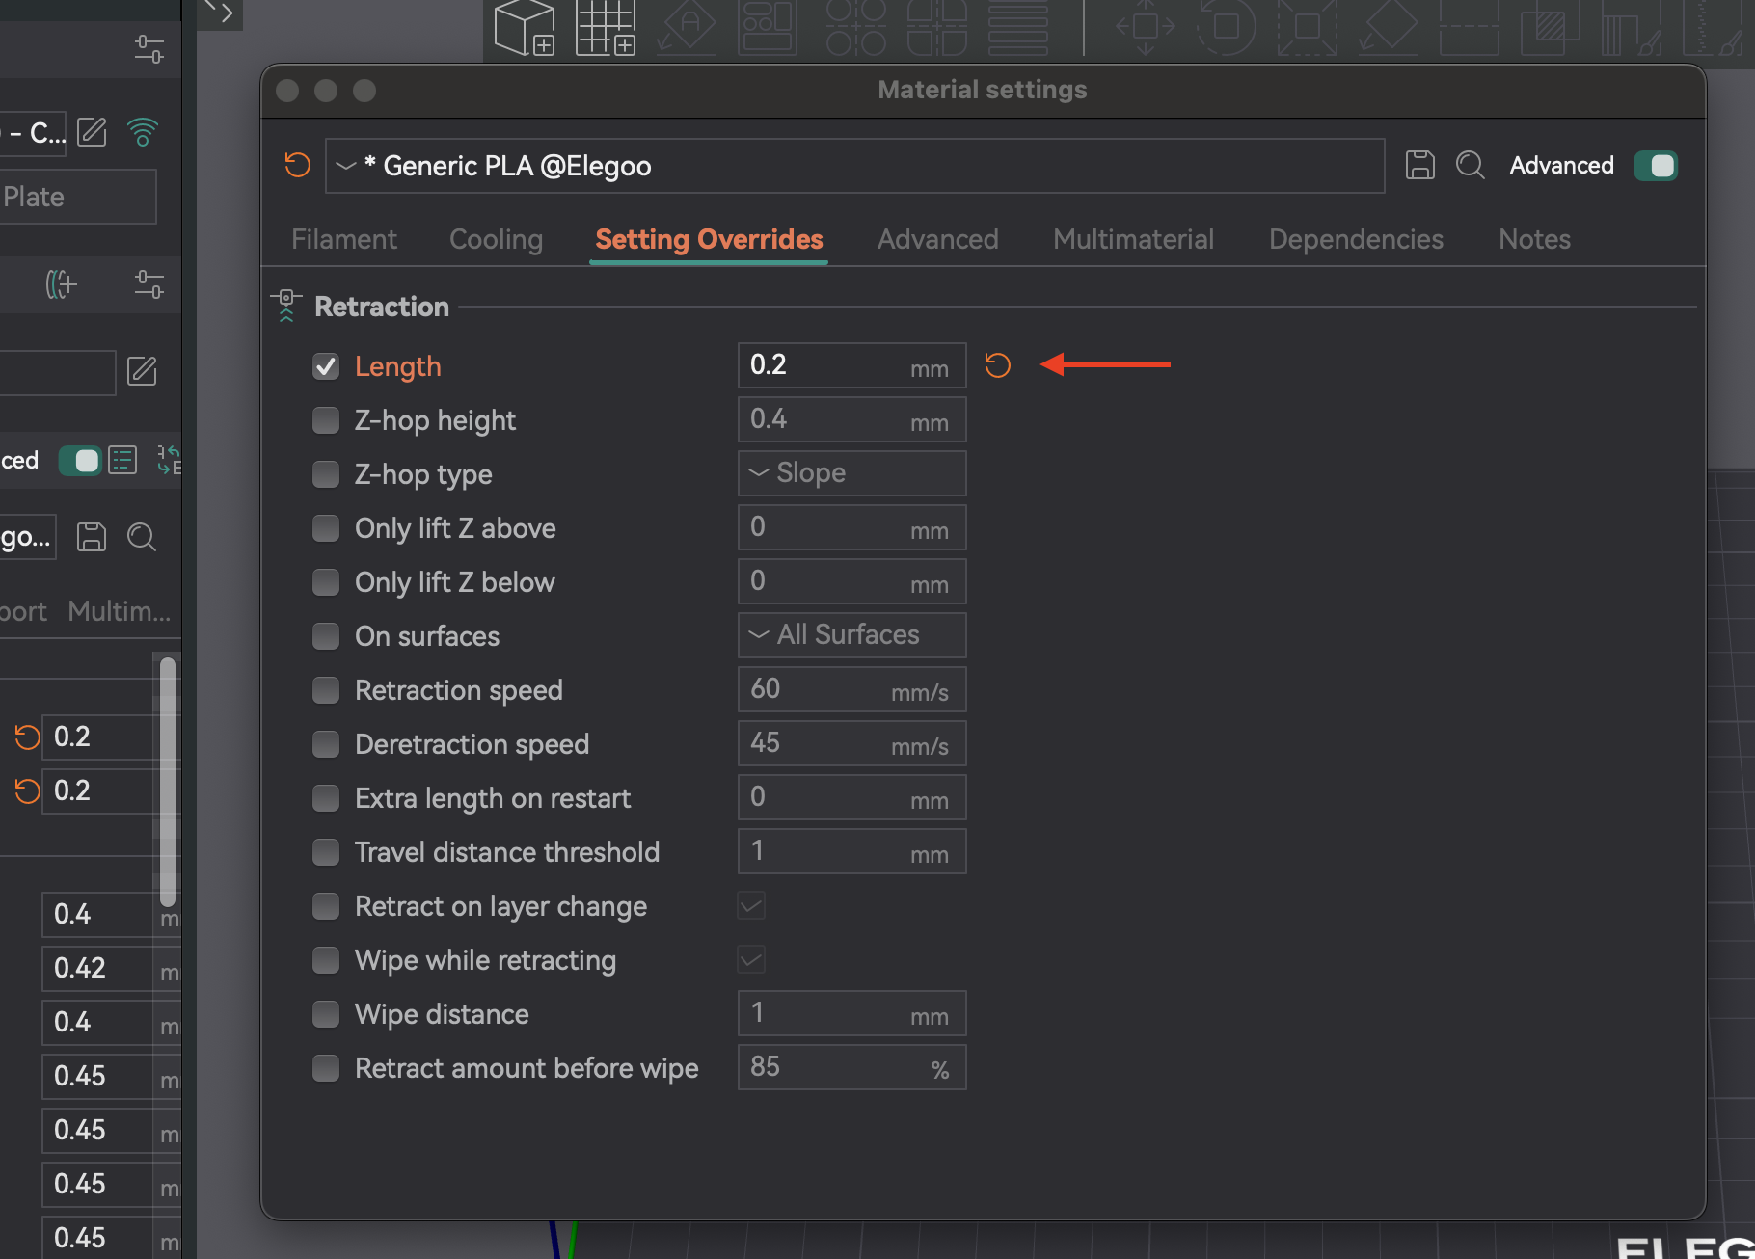Viewport: 1755px width, 1259px height.
Task: Open the process settings list view icon
Action: 122,461
